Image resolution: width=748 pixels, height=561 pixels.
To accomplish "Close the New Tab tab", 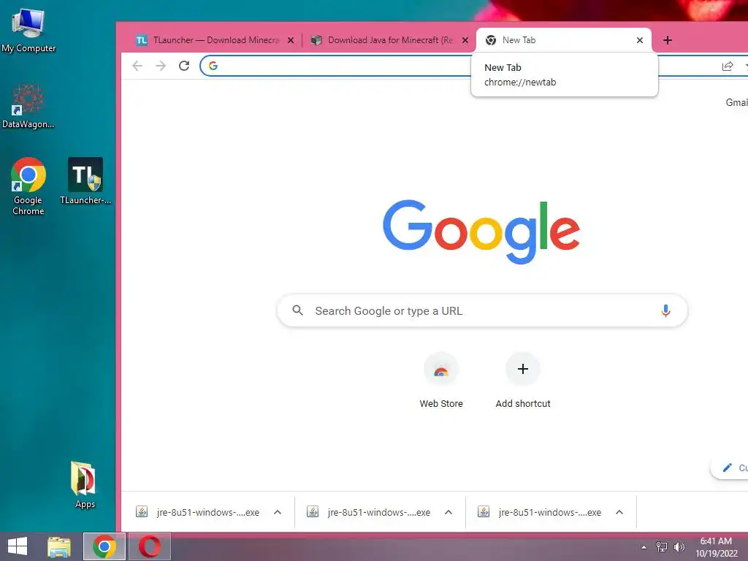I will coord(640,40).
